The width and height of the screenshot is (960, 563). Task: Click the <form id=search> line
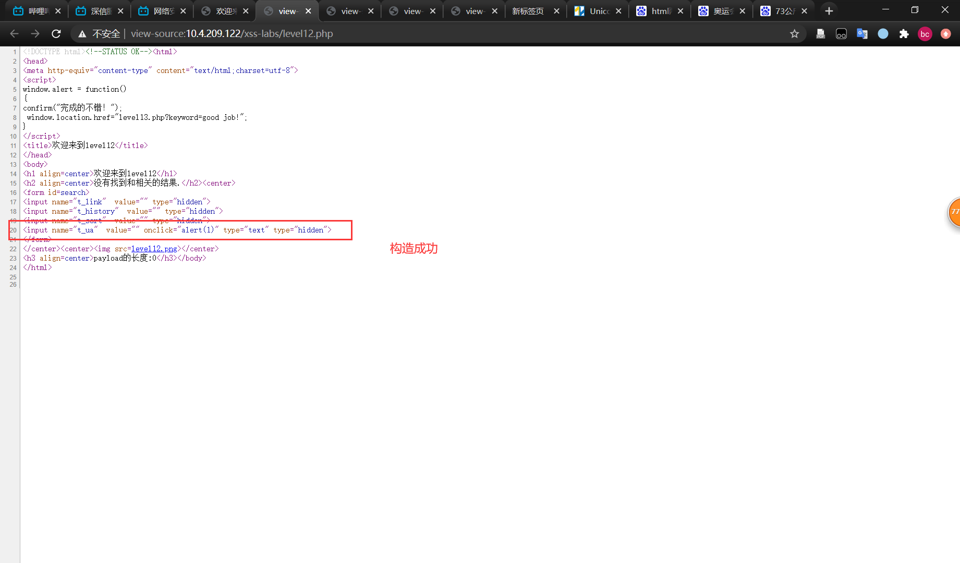point(56,193)
